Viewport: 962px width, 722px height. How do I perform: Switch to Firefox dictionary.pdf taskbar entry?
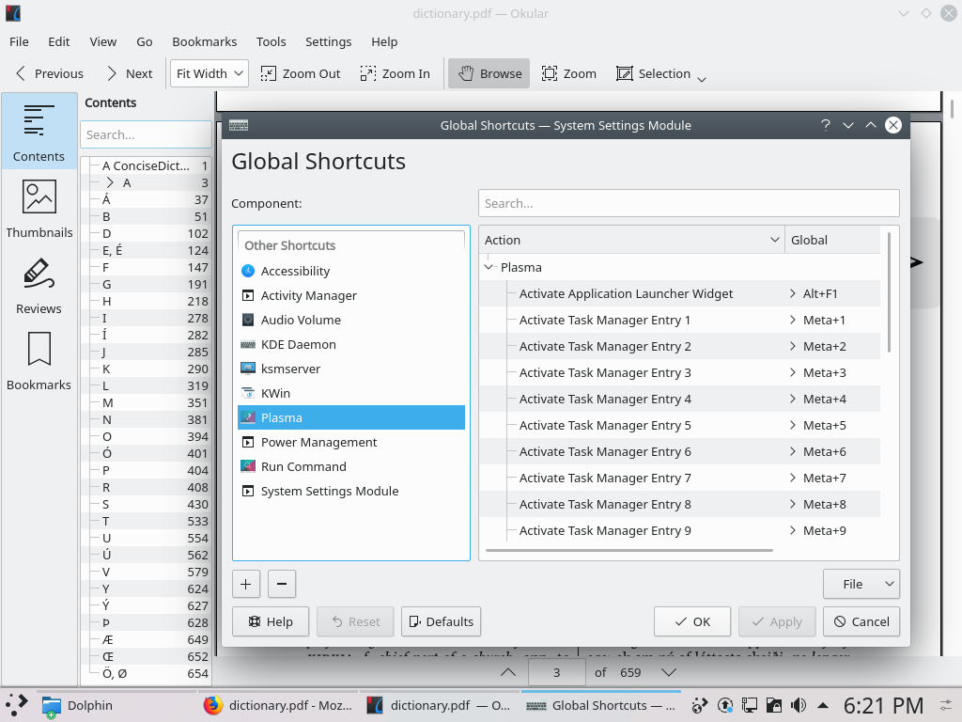click(x=278, y=705)
